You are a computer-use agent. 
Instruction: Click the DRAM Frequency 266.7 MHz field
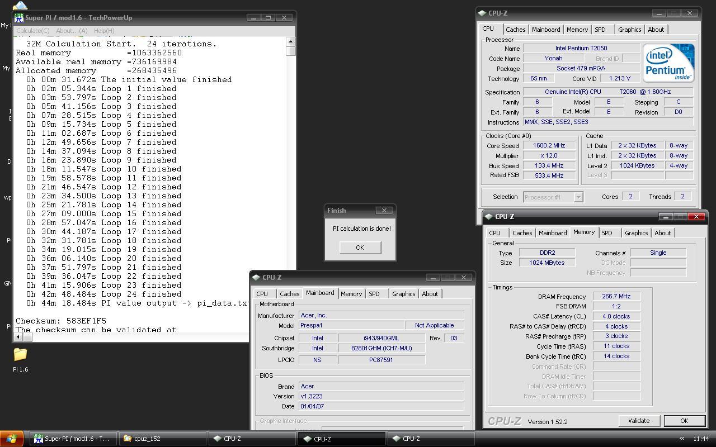click(616, 297)
